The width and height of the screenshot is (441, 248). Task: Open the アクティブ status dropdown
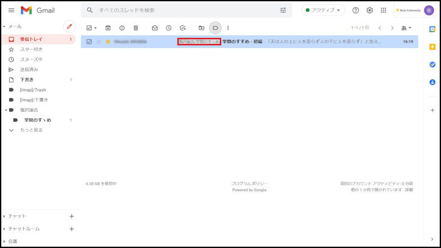click(x=323, y=10)
